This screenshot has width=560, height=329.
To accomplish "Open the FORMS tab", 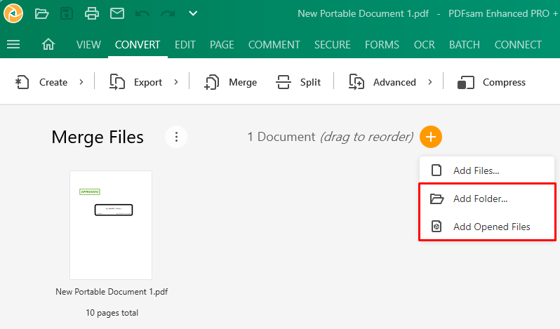I will [x=382, y=45].
